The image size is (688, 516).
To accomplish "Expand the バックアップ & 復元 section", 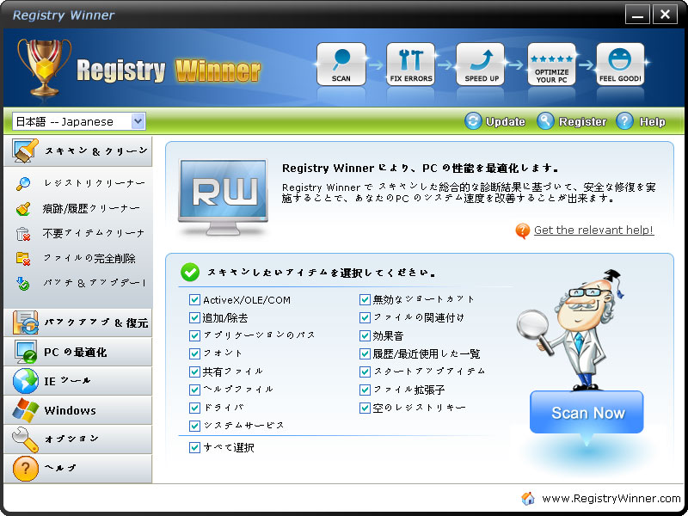I will (x=78, y=323).
